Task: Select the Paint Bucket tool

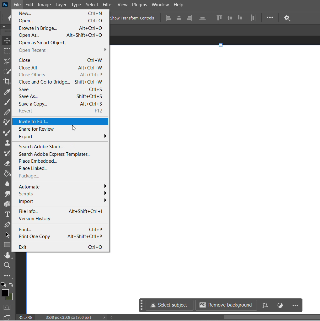Action: [7, 173]
